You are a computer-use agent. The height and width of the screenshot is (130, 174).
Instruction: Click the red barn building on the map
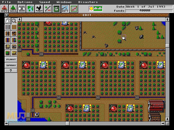pyautogui.click(x=156, y=106)
